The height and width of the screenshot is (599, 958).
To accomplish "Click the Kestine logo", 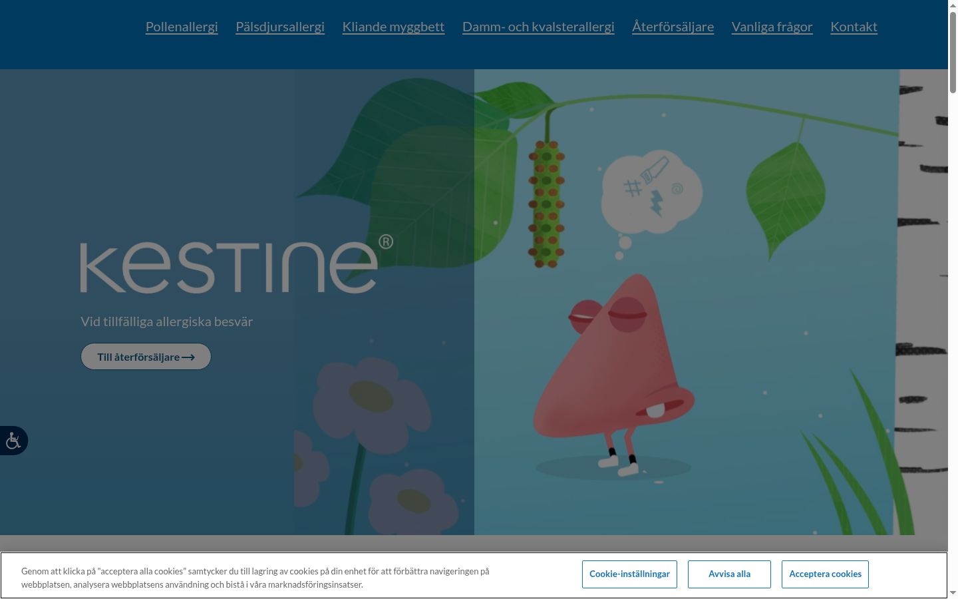I will pos(237,264).
